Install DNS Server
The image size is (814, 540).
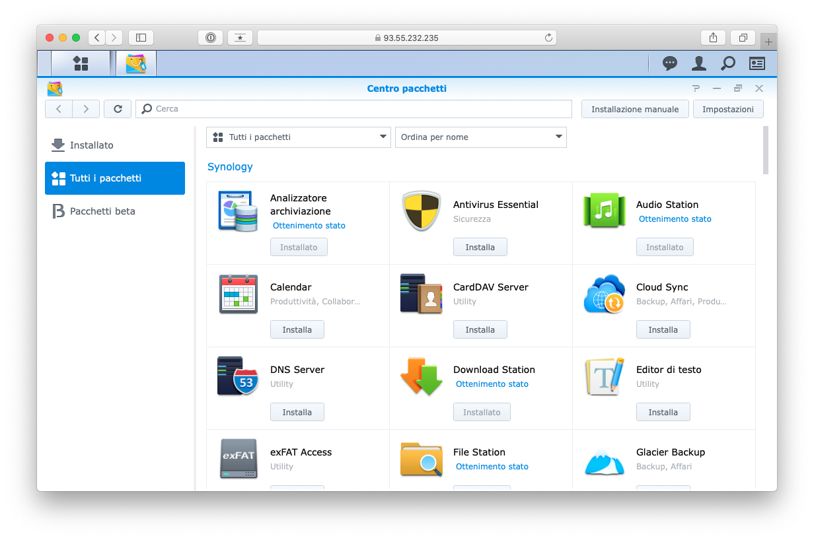point(297,412)
